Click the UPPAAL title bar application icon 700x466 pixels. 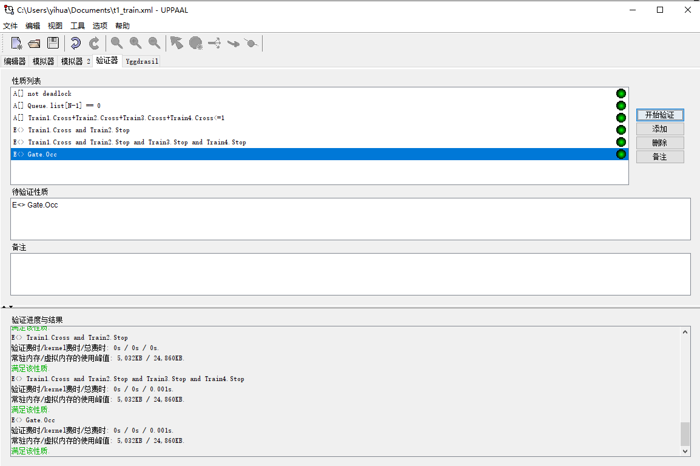9,9
